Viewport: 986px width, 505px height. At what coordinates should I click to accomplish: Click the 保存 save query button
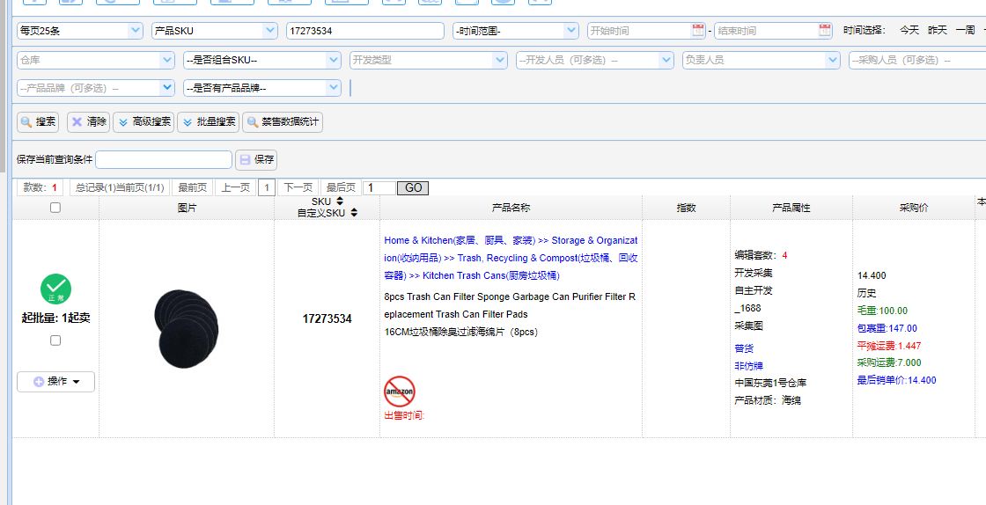[x=256, y=159]
